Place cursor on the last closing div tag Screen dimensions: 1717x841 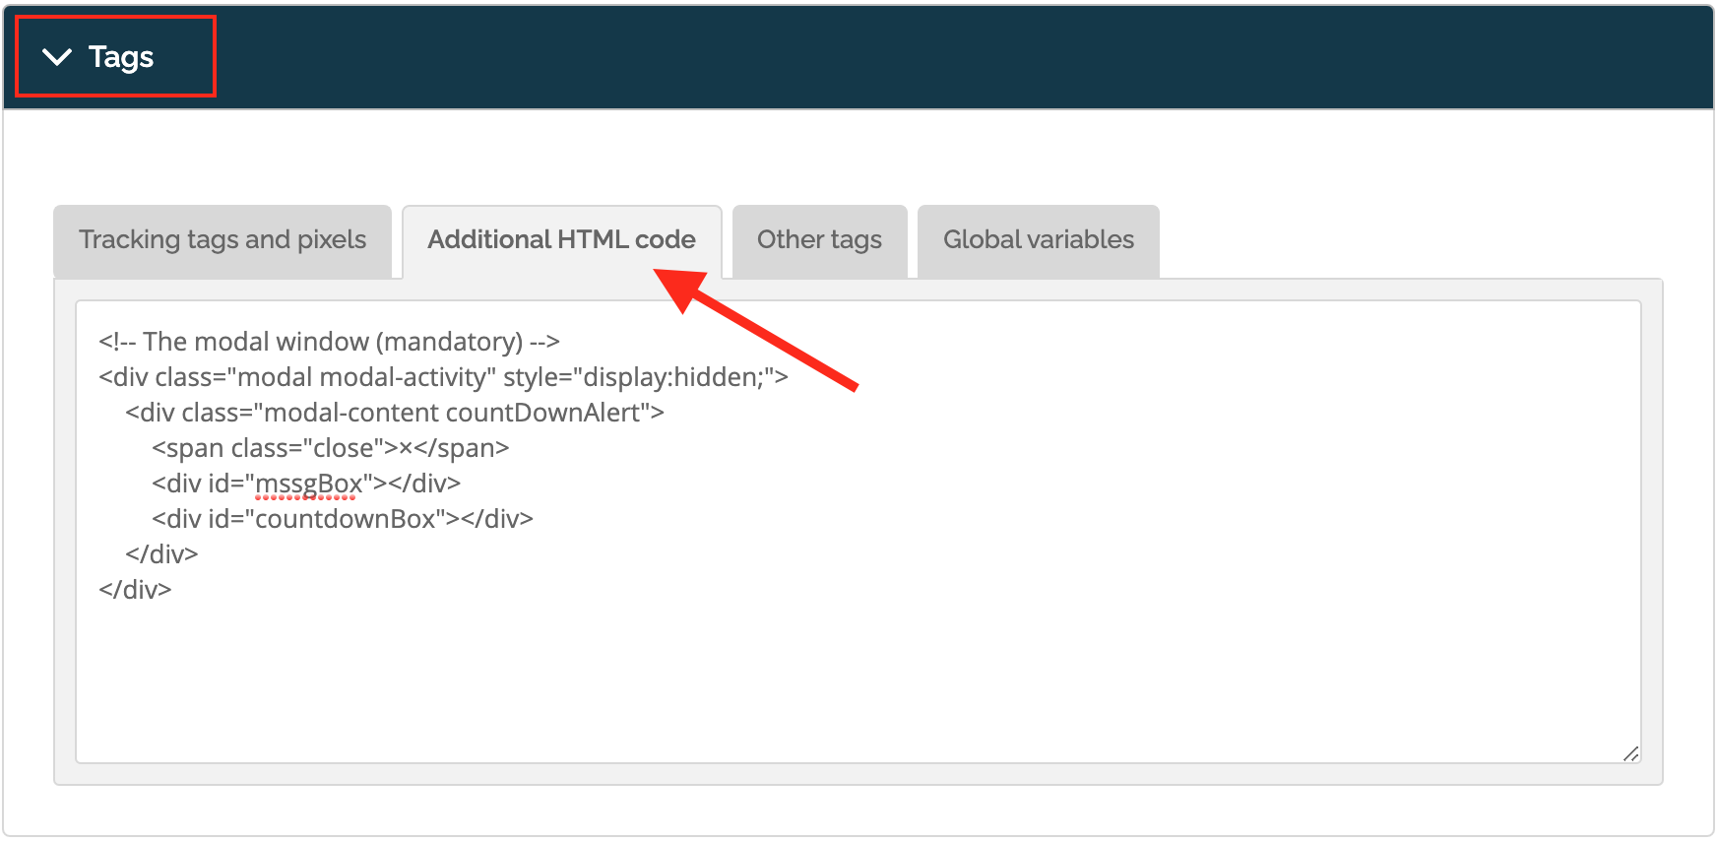click(135, 590)
